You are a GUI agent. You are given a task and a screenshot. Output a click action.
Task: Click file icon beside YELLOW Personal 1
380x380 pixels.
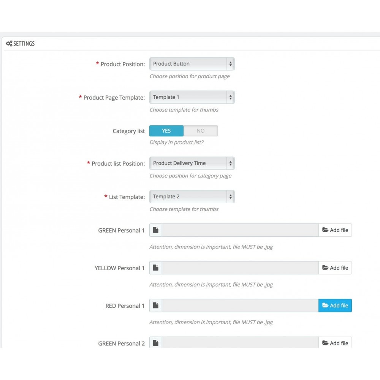click(156, 268)
